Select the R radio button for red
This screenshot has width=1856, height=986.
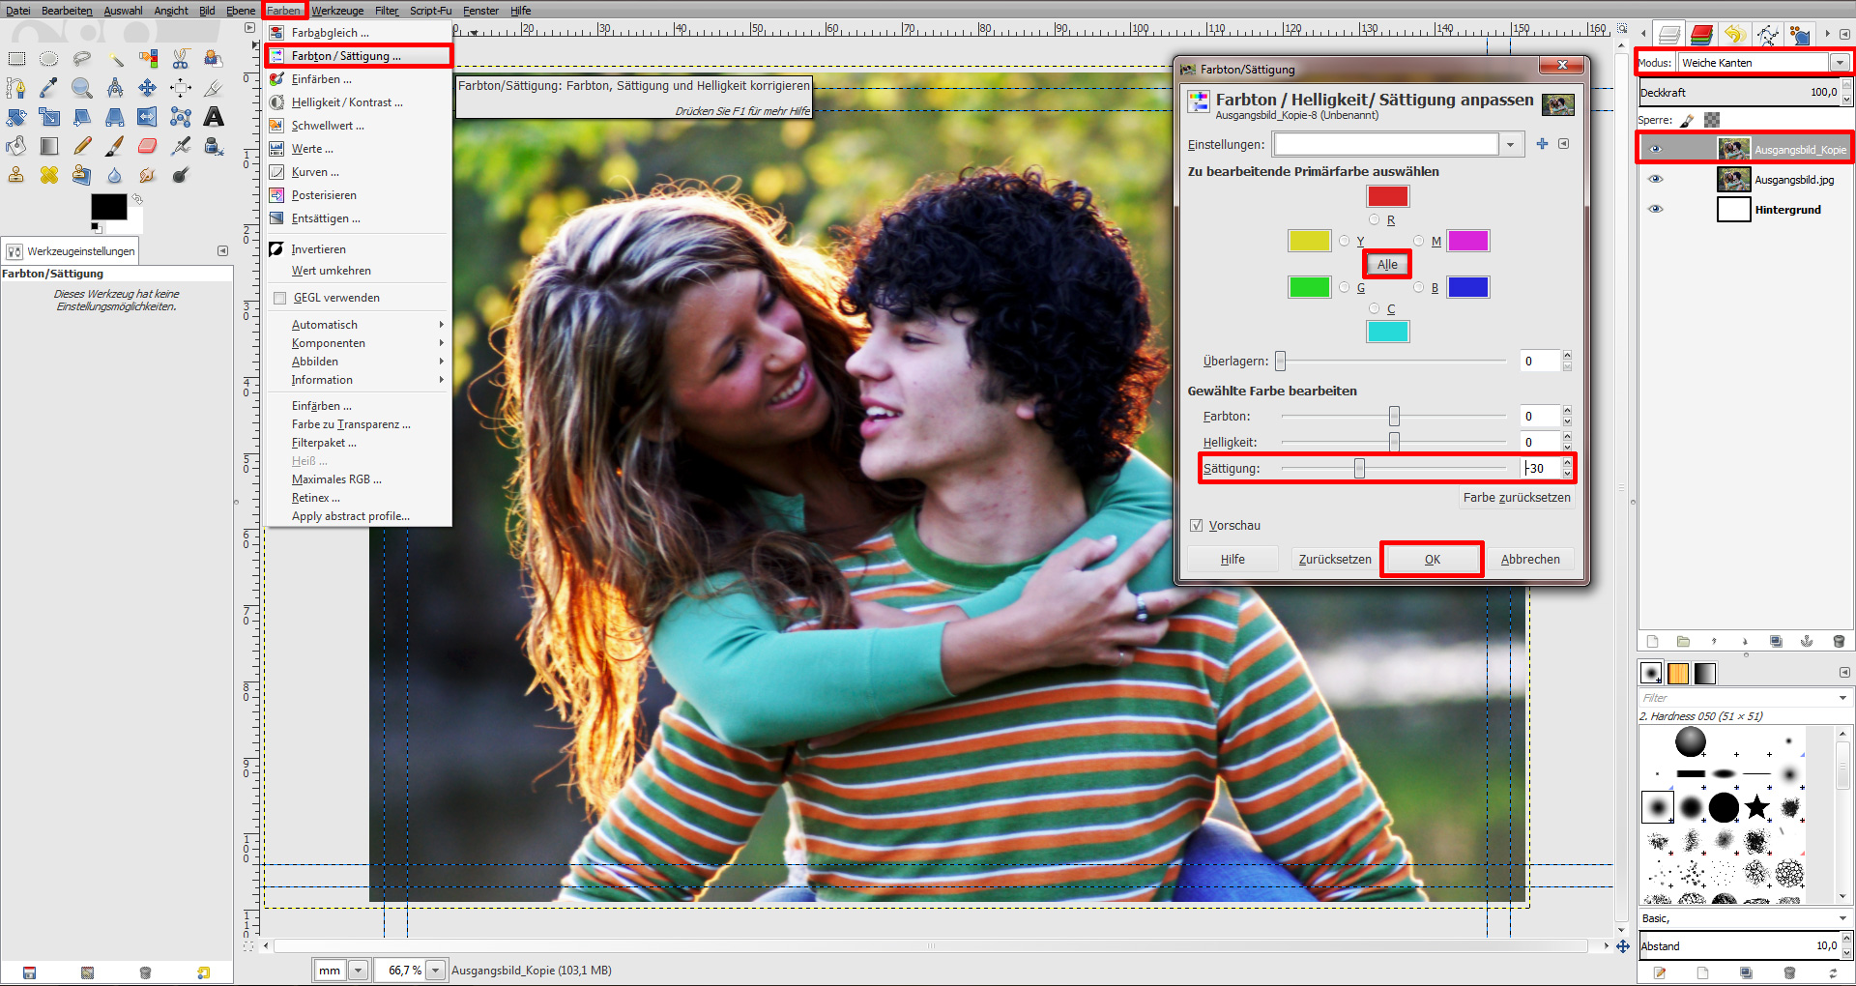tap(1374, 219)
